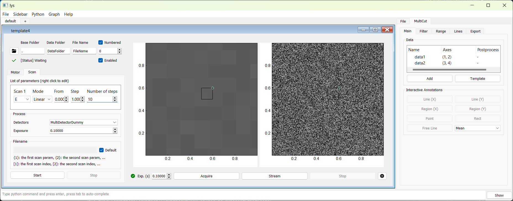This screenshot has width=513, height=201.
Task: Minimize the template4 subwindow
Action: click(x=363, y=30)
